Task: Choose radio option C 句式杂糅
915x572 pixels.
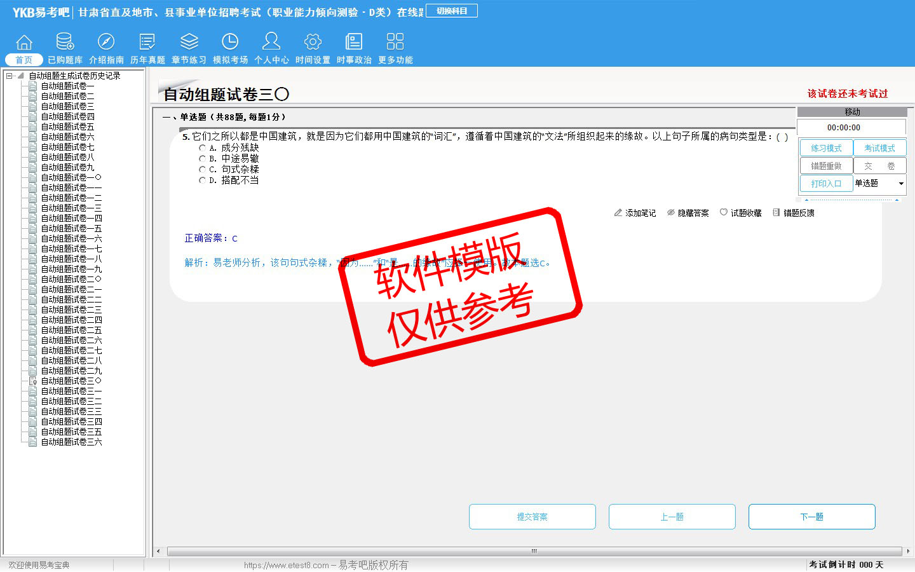Action: 203,170
